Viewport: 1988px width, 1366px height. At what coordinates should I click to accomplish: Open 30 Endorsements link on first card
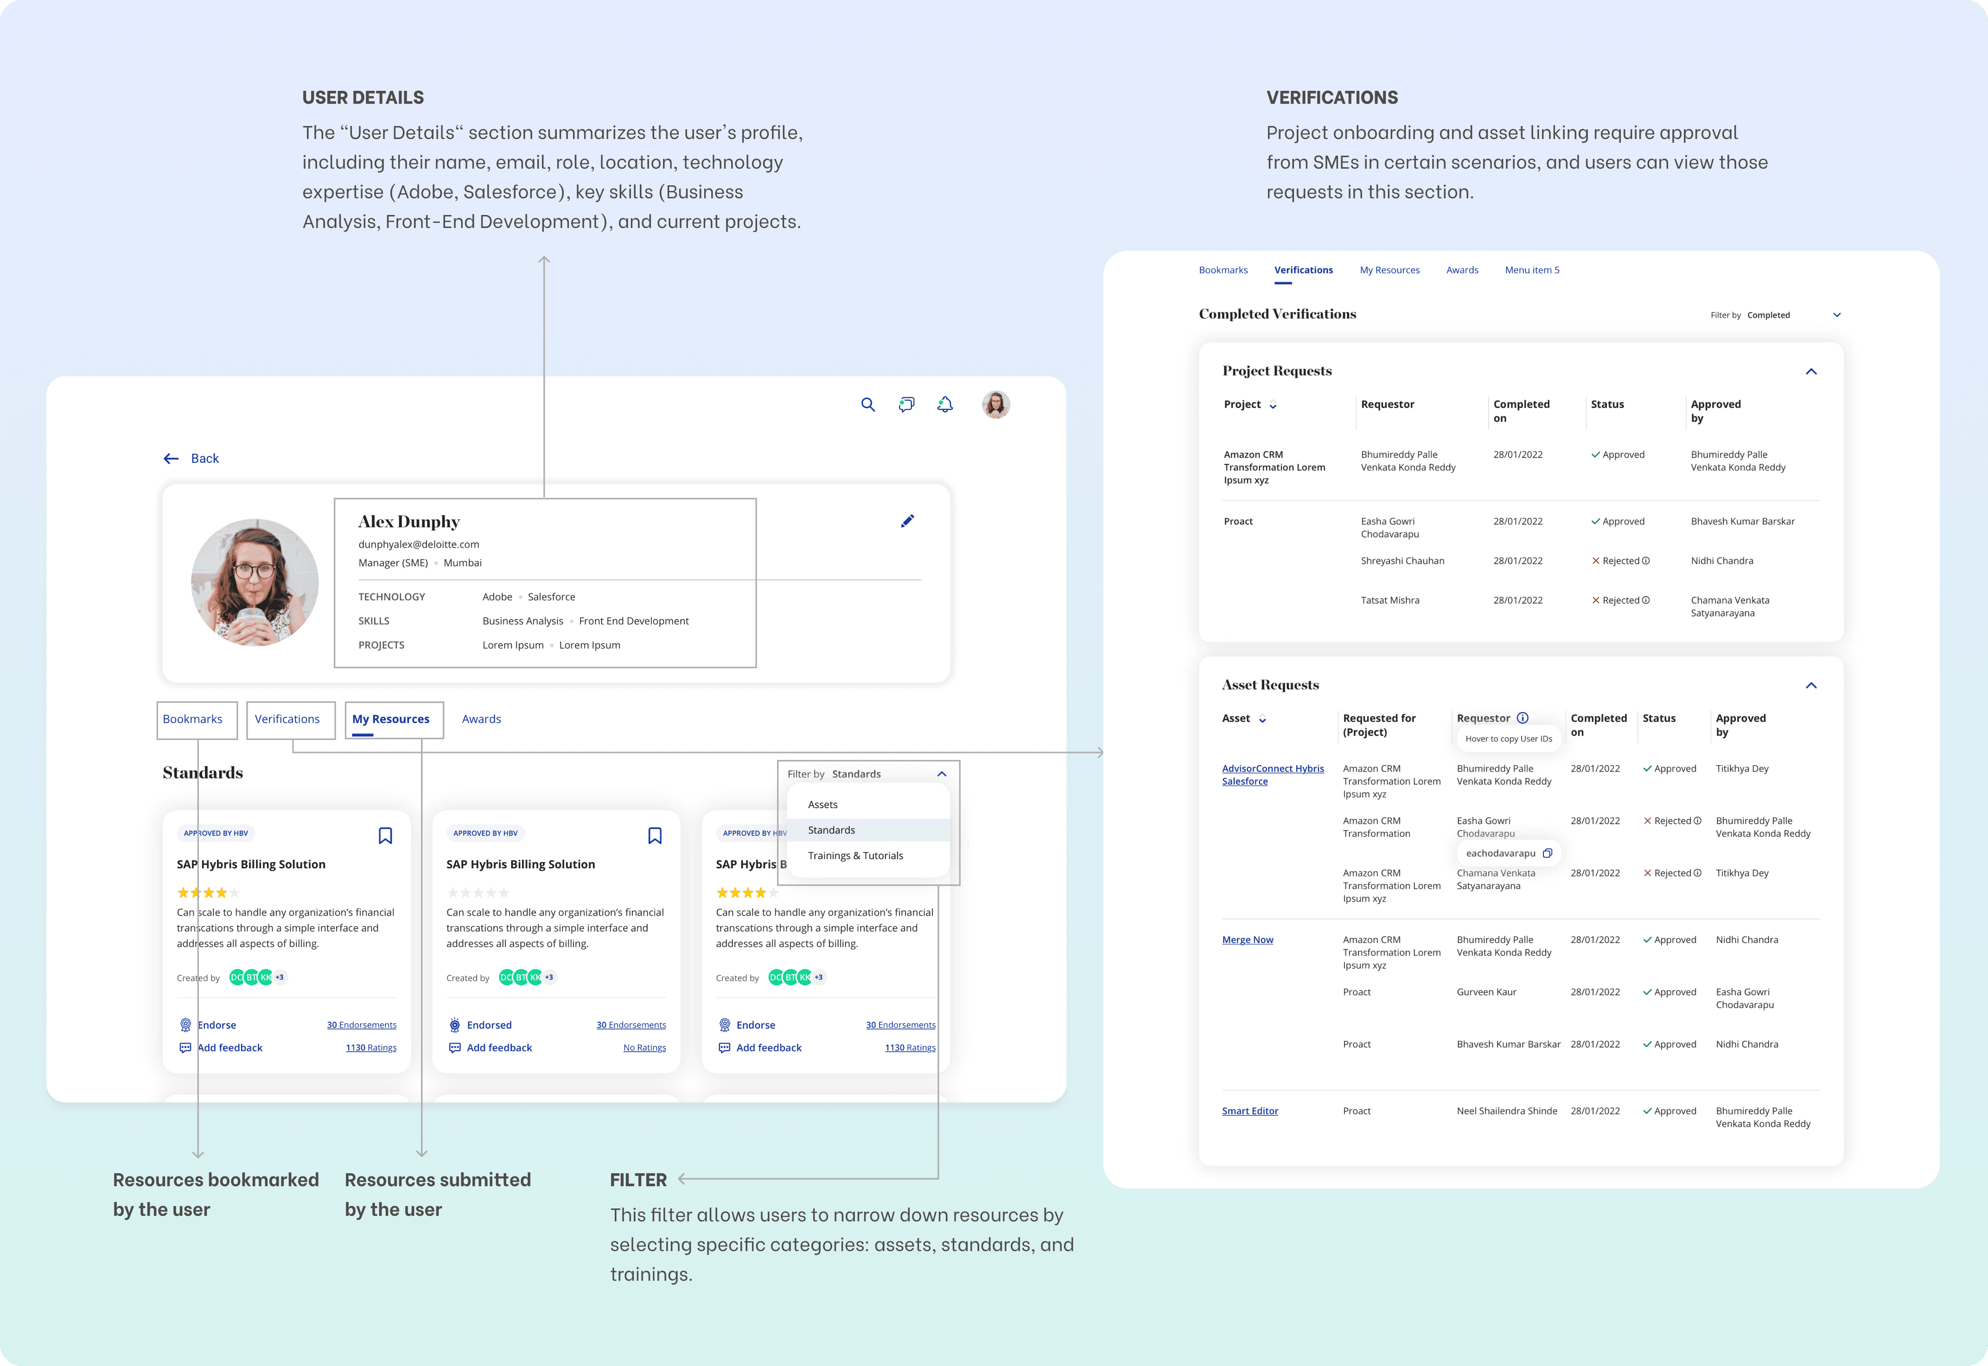coord(361,1025)
